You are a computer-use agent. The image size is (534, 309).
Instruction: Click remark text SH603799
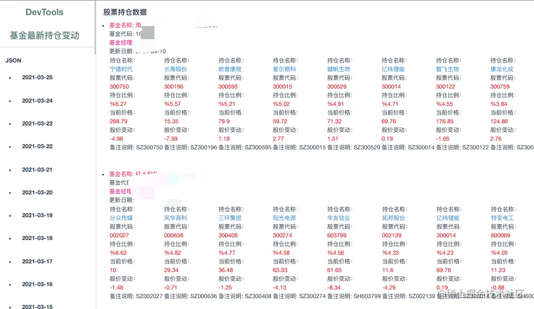(x=367, y=297)
